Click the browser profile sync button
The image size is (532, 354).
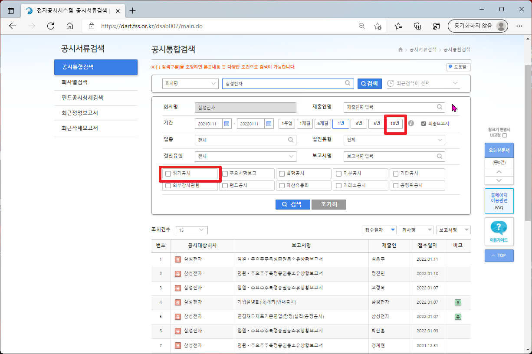point(478,26)
